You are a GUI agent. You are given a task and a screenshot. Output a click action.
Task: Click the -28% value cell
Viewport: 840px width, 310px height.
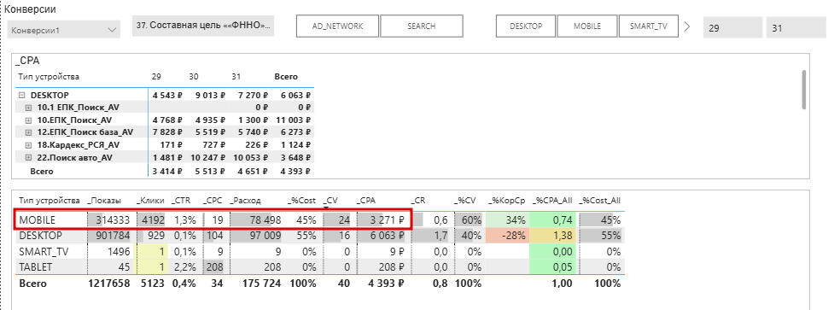pos(515,236)
